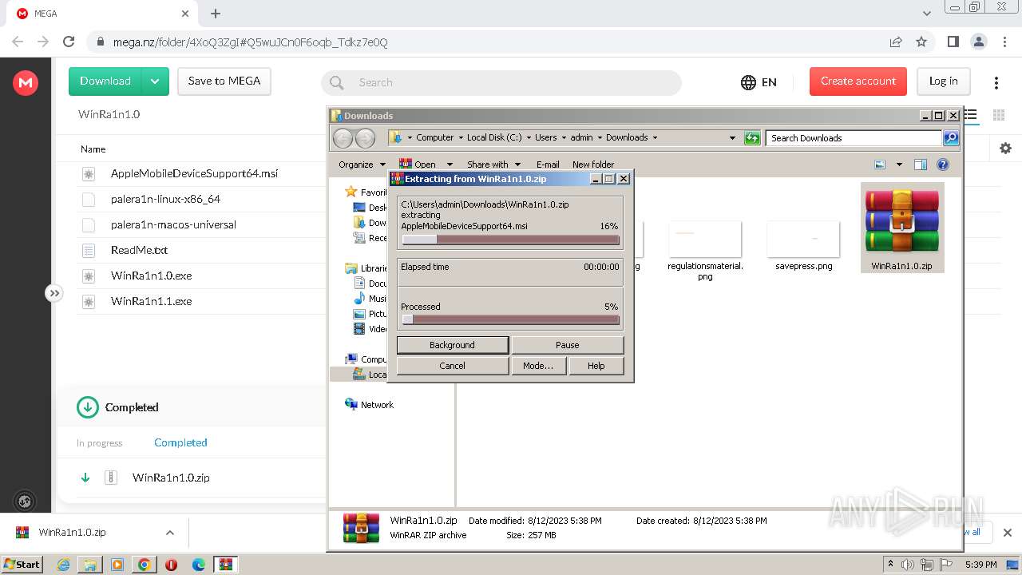Change the Explorer view with the views icon
Viewport: 1022px width, 575px height.
coord(880,165)
